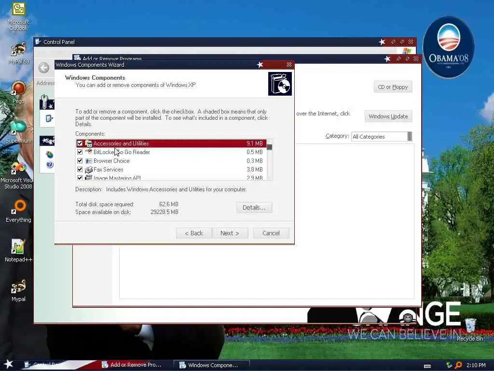This screenshot has width=494, height=371.
Task: Select the Fax Services row text
Action: tap(109, 170)
